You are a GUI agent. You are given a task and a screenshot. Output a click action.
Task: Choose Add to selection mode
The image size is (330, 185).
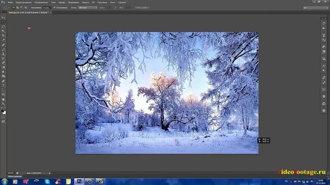[x=18, y=8]
